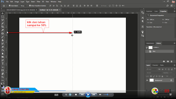Toggle Show Transform Controls checkbox
Screen dimensions: 176x99
pyautogui.click(x=30, y=6)
